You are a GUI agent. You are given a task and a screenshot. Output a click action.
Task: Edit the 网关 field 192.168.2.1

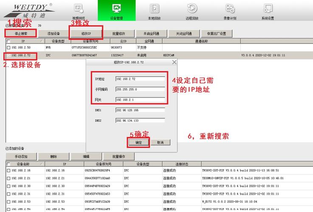pos(140,100)
